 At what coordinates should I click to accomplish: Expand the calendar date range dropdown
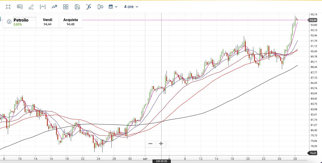click(x=113, y=7)
